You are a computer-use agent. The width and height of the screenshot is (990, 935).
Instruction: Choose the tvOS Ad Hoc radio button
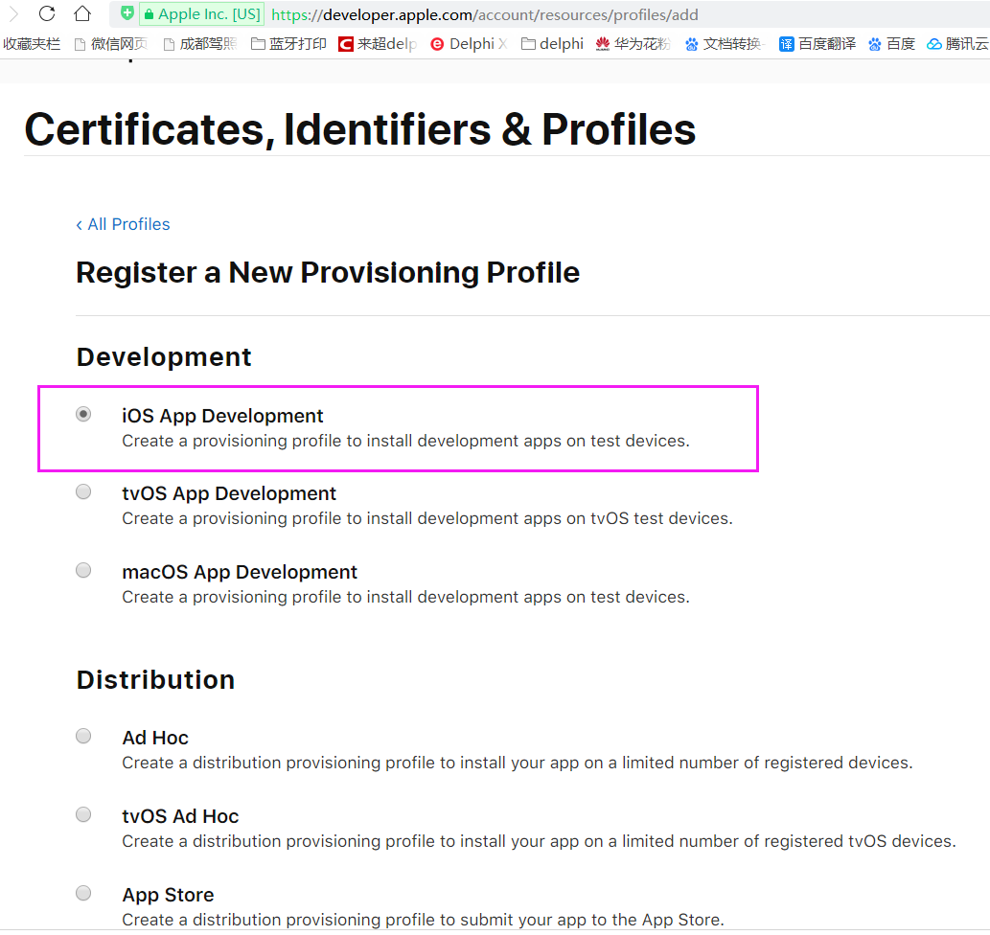[84, 815]
